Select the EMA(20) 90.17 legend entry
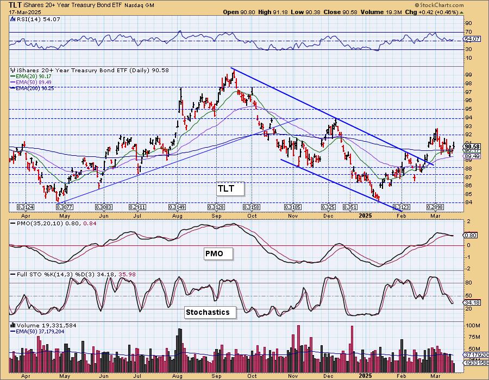Viewport: 489px width, 380px height. (x=31, y=77)
